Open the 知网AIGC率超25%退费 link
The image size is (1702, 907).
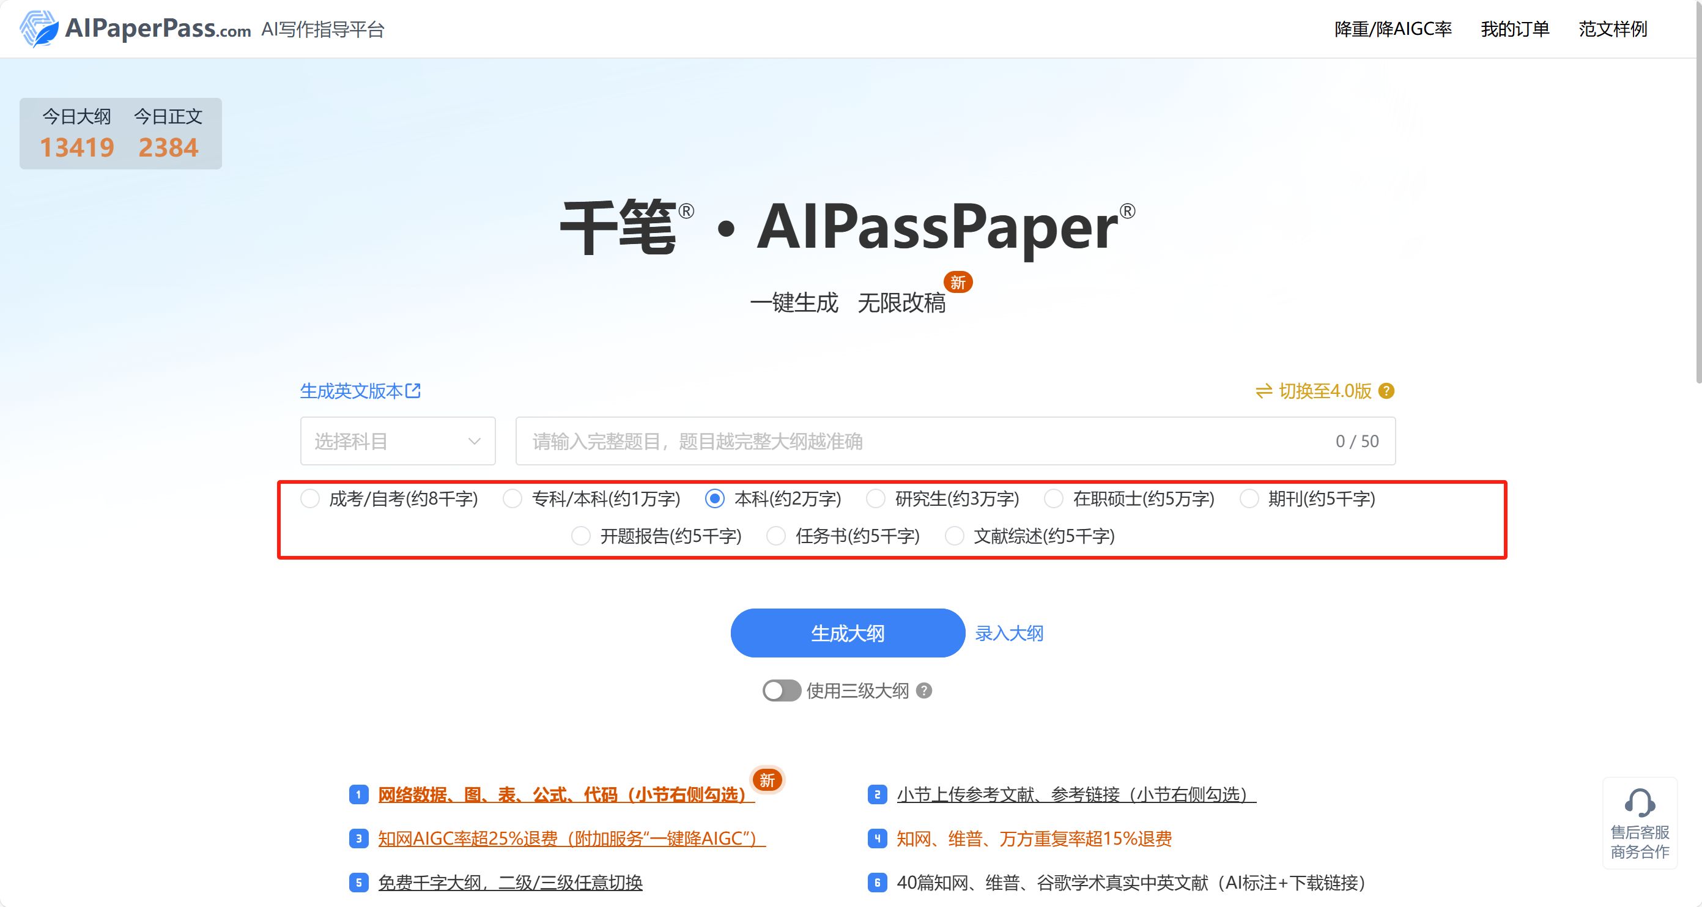coord(572,839)
